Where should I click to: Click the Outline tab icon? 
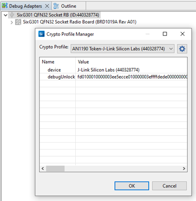(56, 6)
